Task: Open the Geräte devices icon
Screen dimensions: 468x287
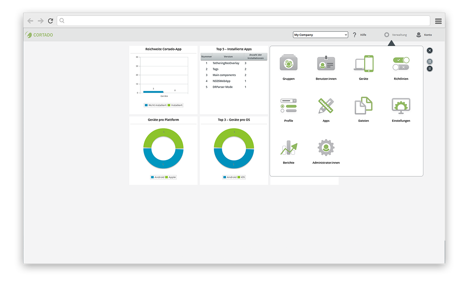Action: 364,63
